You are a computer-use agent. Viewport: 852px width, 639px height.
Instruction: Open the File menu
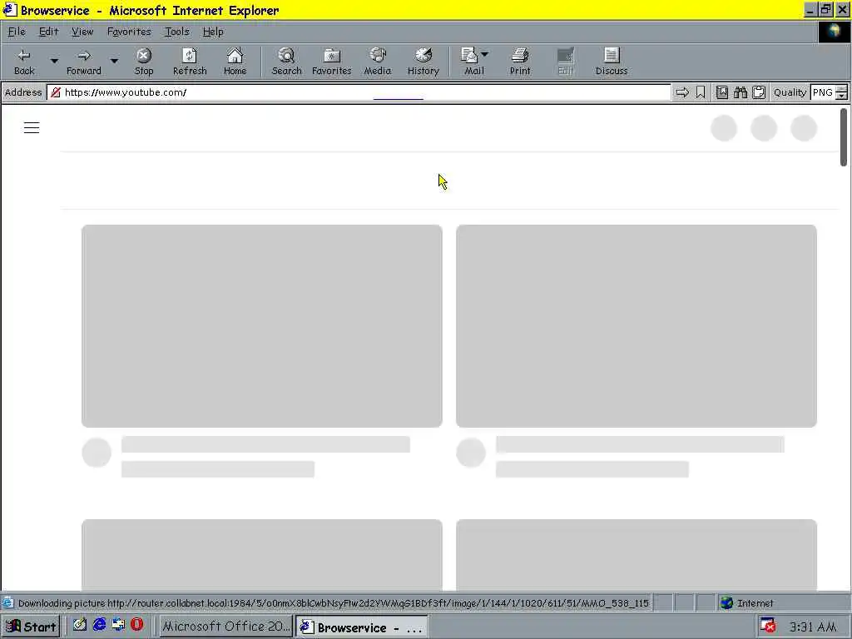[17, 32]
